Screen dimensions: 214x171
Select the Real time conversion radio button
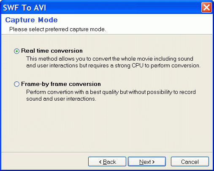click(x=16, y=51)
